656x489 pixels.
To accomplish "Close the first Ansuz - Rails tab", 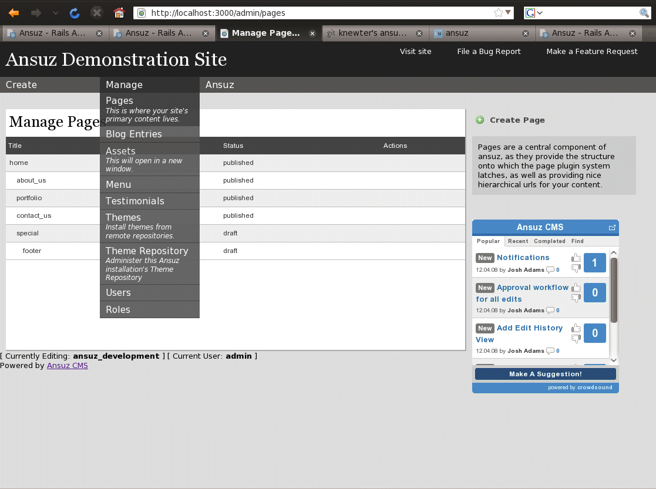I will [99, 33].
